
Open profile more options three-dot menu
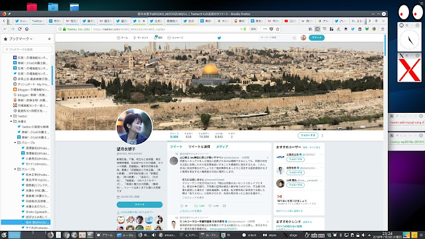tap(322, 135)
